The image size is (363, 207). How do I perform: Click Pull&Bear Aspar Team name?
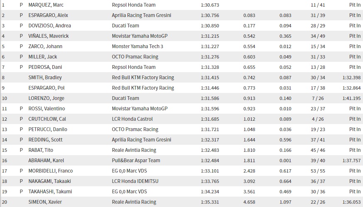coord(135,161)
